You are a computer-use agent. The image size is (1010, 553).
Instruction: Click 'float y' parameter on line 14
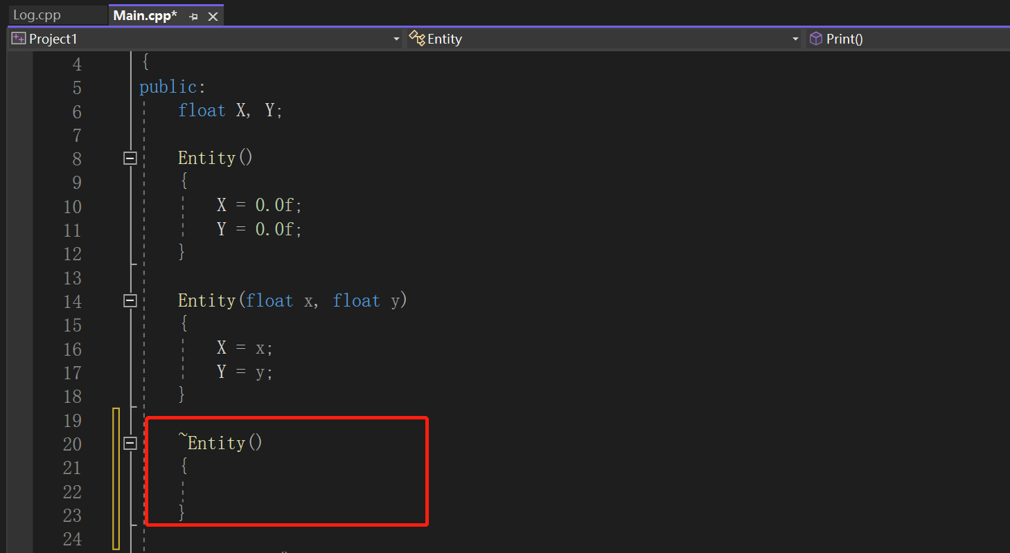pos(366,301)
